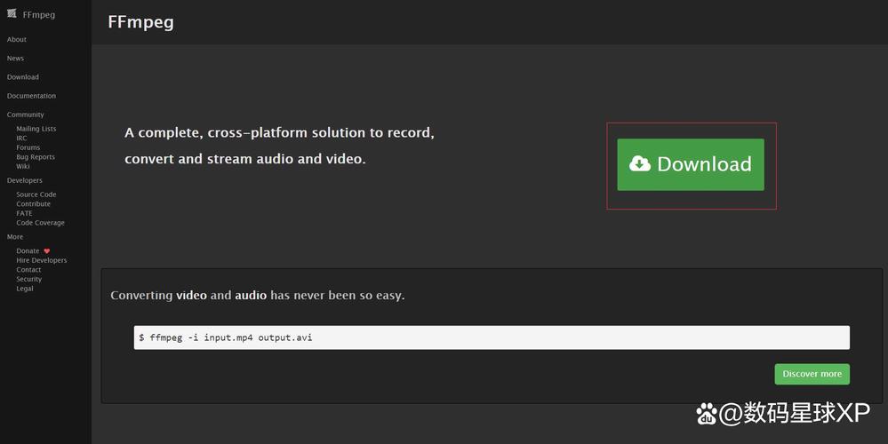Open the Security page link
The width and height of the screenshot is (888, 444).
28,280
